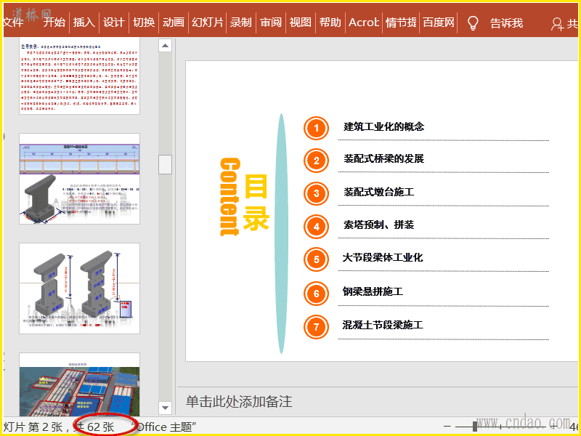Select the text 索塔预制、拼装
This screenshot has height=436, width=581.
point(378,225)
